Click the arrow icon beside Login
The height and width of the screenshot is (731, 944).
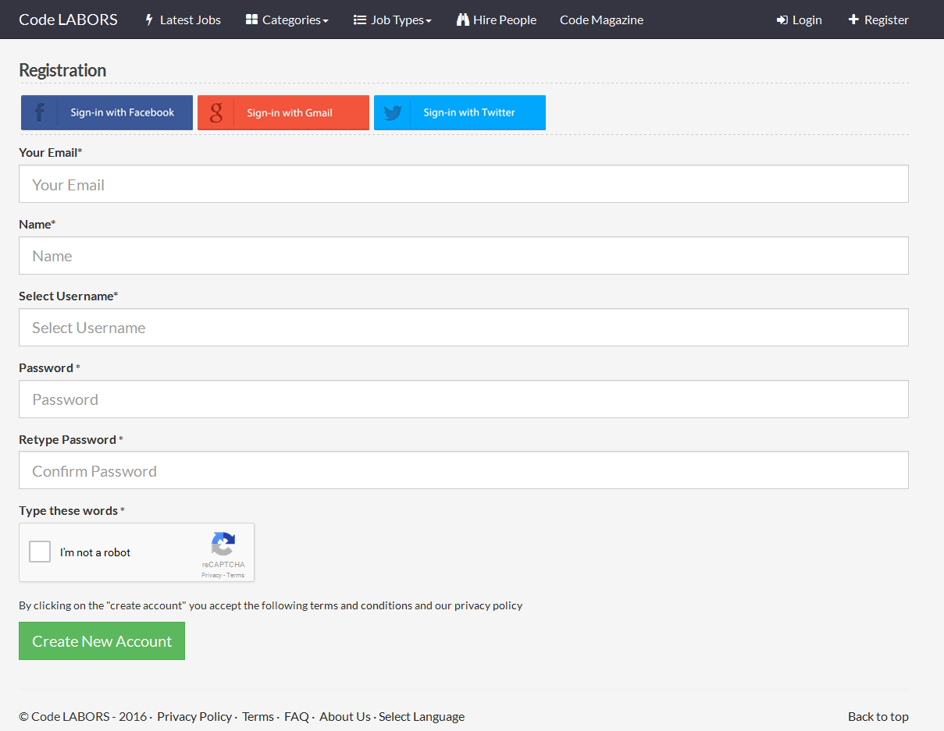point(782,20)
